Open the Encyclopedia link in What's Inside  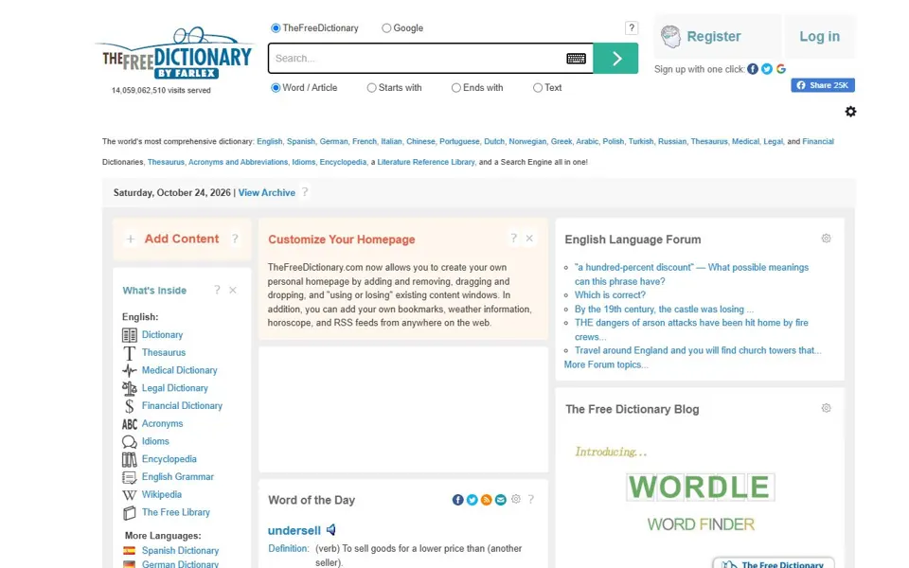tap(169, 459)
